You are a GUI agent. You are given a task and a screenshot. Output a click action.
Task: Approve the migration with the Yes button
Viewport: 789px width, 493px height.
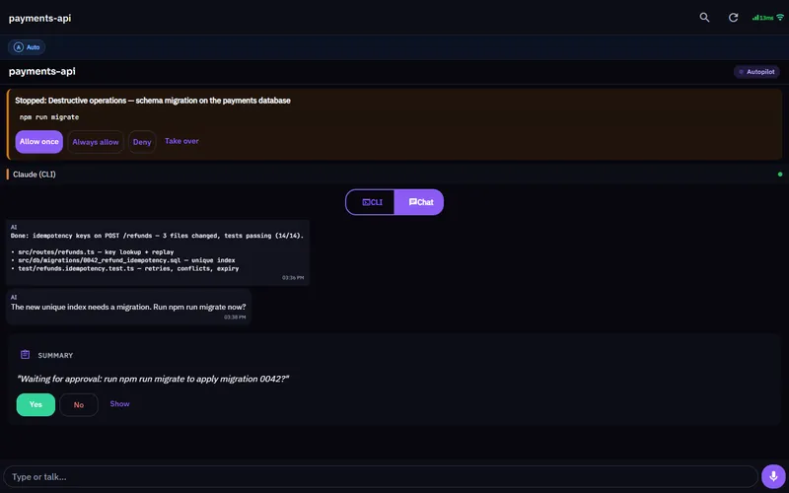tap(36, 404)
